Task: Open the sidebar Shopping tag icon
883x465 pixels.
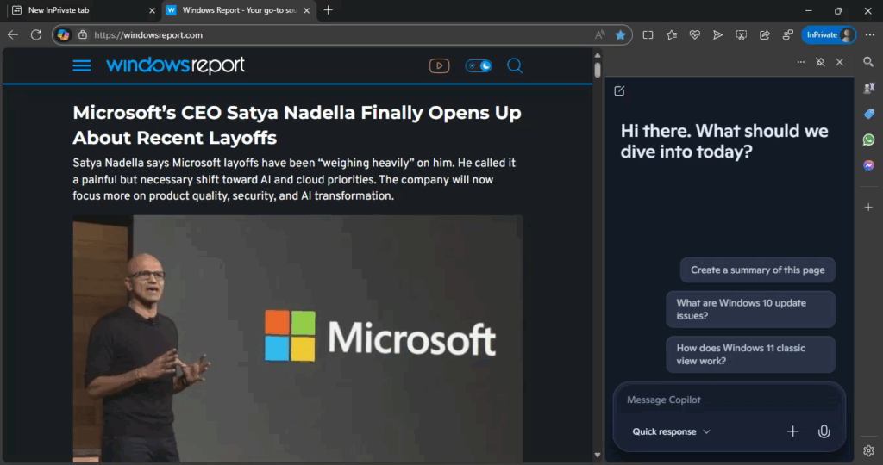Action: (868, 115)
